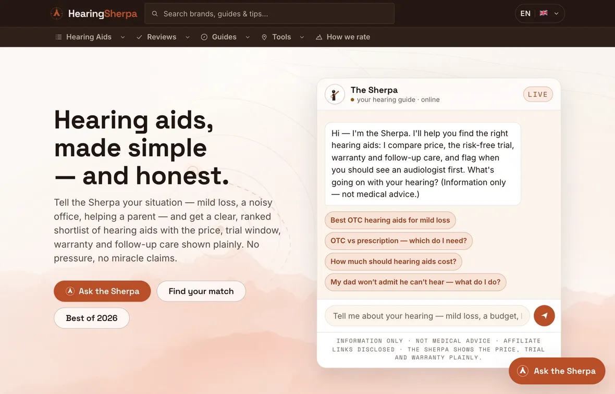Select OTC vs prescription suggestion chip
Viewport: 615px width, 394px height.
coord(399,241)
